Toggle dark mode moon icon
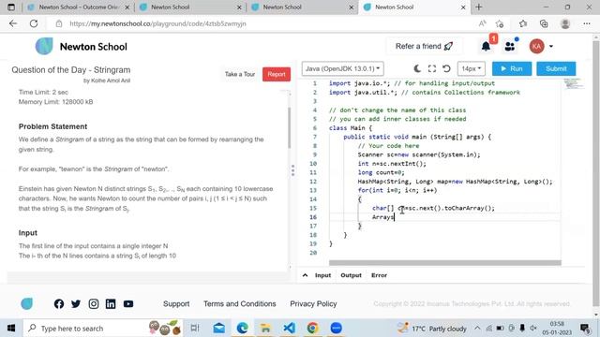The height and width of the screenshot is (337, 600). tap(417, 68)
